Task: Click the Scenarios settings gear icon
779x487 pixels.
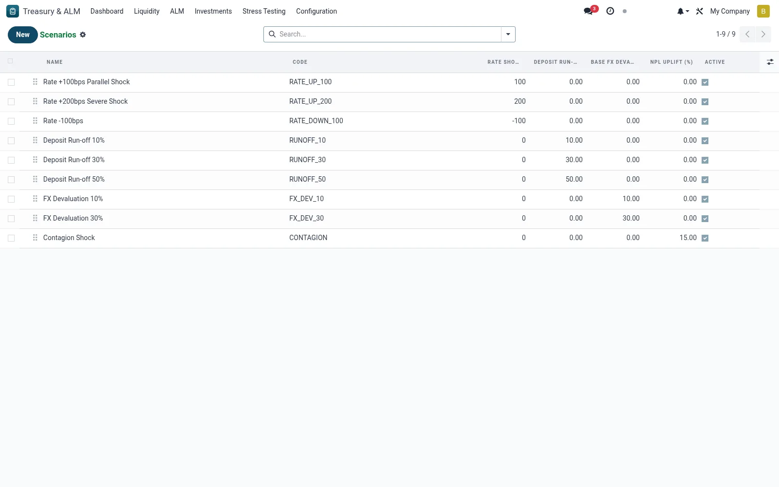Action: 83,35
